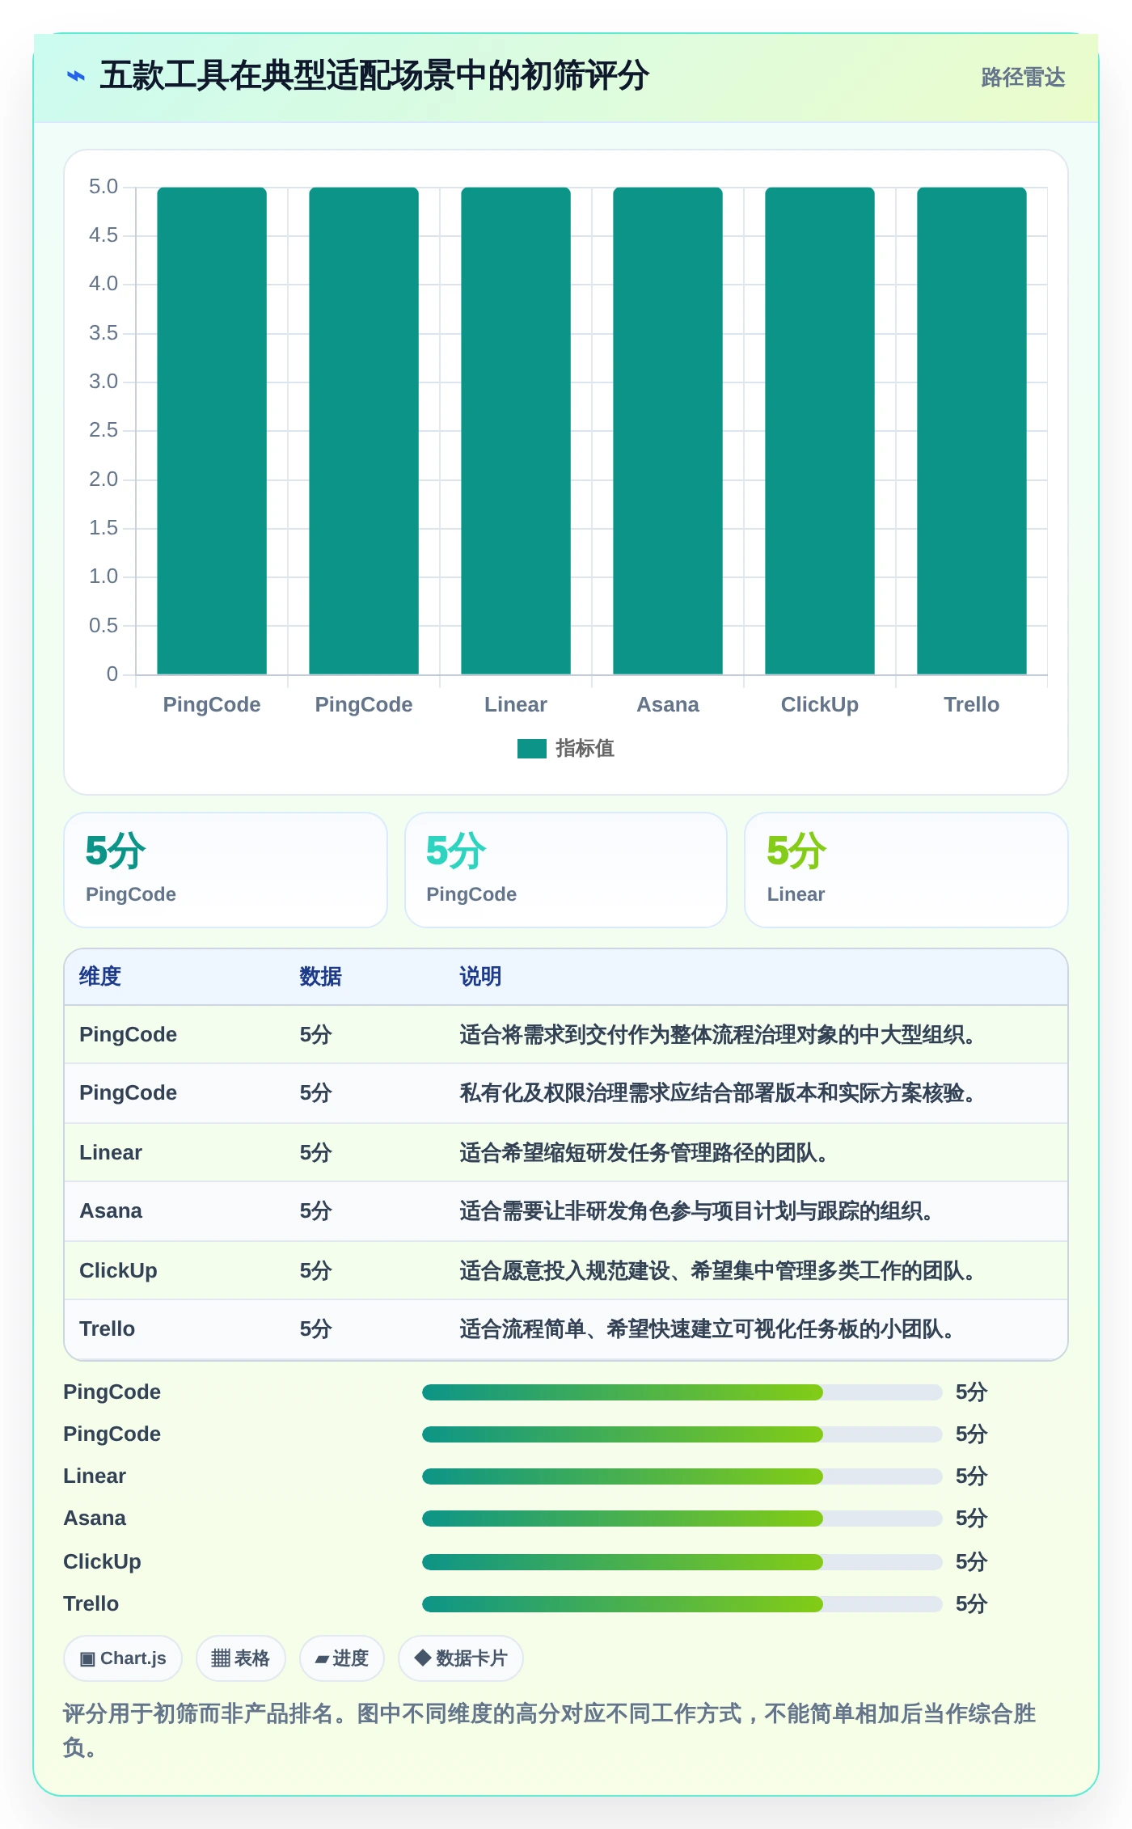Click the Linear x-axis label under the chart

pos(516,704)
